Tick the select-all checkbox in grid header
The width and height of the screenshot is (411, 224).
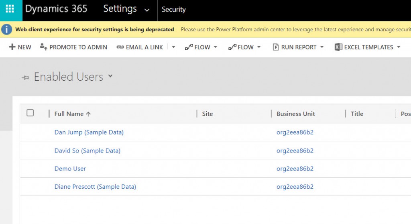point(30,113)
